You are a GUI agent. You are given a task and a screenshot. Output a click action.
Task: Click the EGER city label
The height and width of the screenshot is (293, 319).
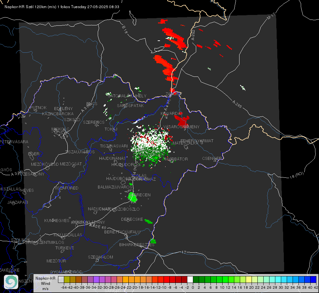click(34, 154)
